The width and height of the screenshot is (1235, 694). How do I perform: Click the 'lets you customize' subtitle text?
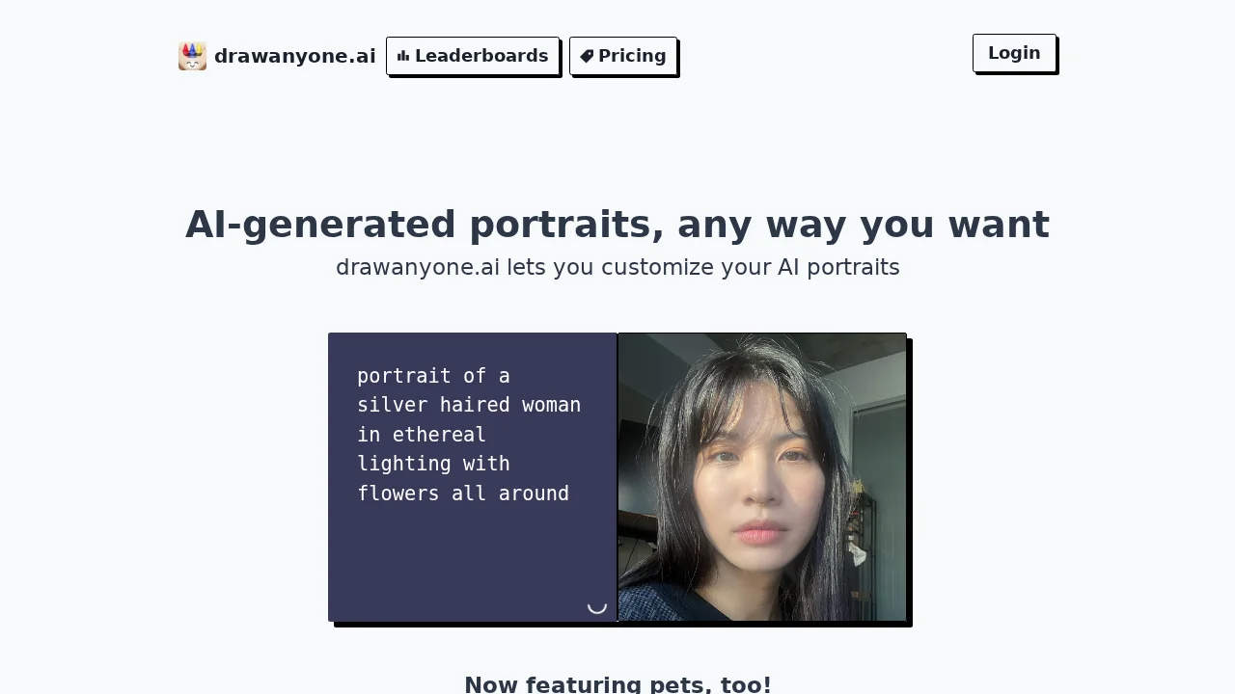point(617,268)
